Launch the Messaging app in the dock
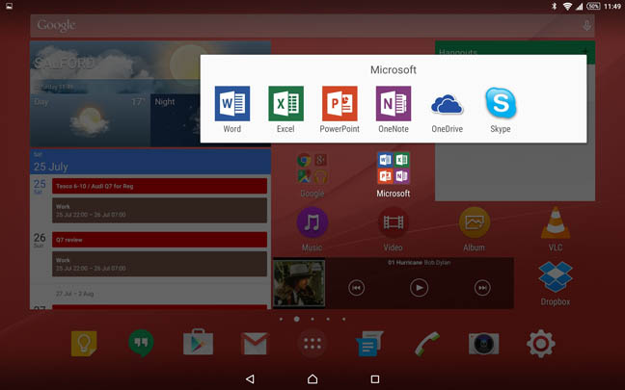 pos(369,344)
